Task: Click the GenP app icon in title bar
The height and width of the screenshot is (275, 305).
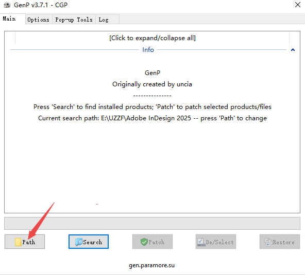Action: 7,5
